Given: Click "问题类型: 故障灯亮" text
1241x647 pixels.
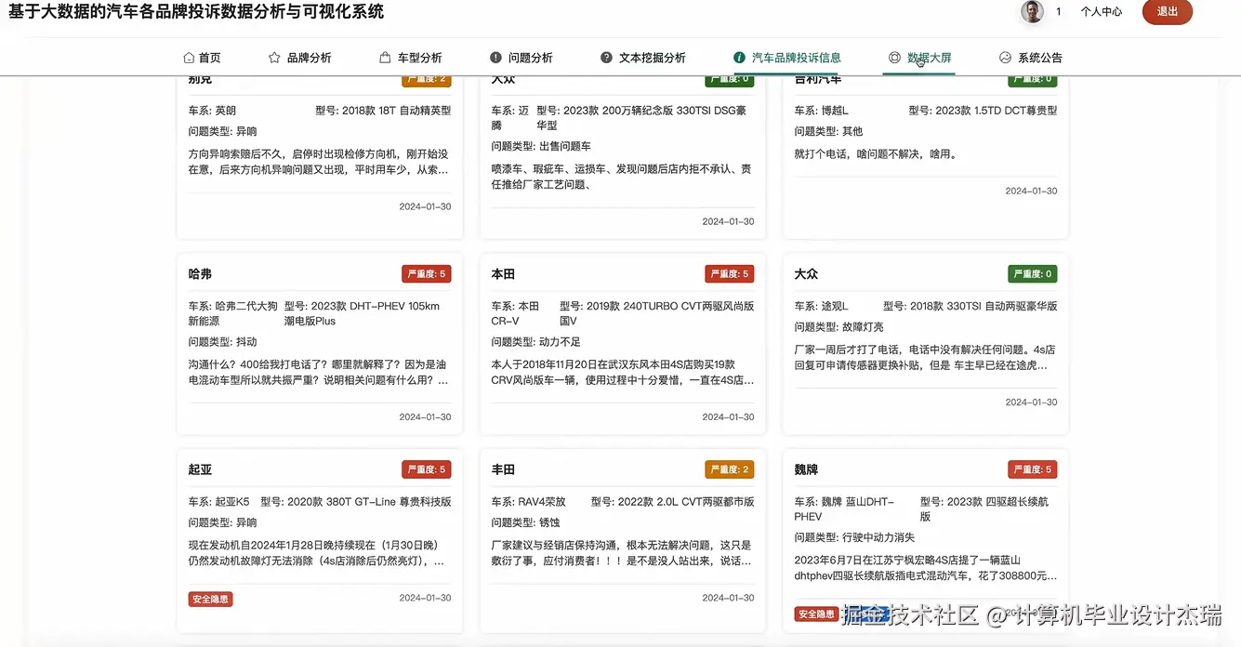Looking at the screenshot, I should click(838, 327).
